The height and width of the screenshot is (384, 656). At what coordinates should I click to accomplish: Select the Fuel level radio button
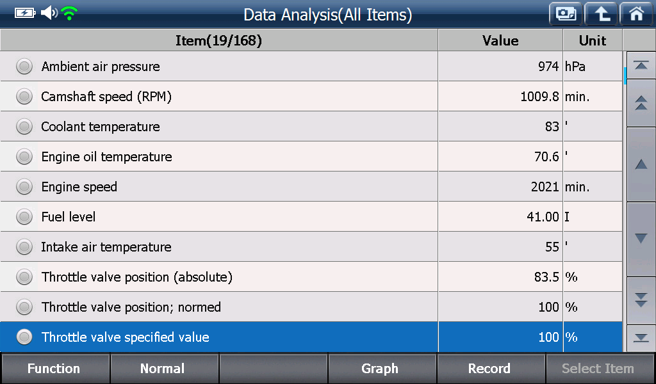pos(24,217)
